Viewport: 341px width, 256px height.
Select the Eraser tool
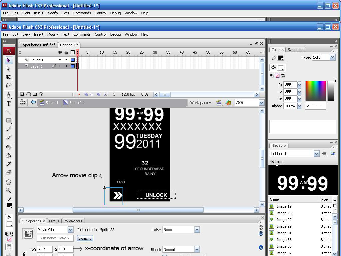pos(9,172)
